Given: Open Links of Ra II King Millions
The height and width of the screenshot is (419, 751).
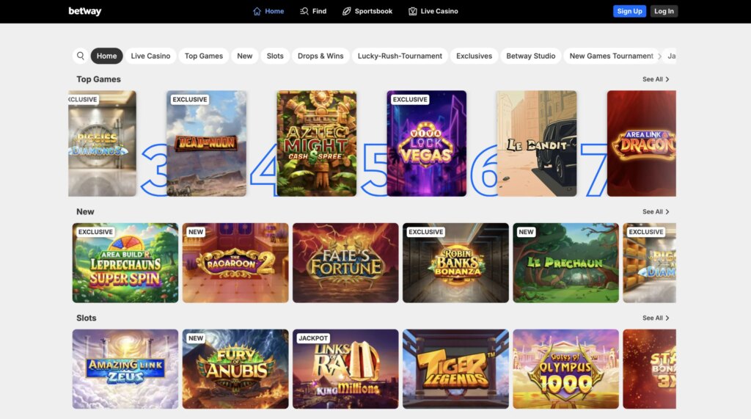Looking at the screenshot, I should point(346,369).
